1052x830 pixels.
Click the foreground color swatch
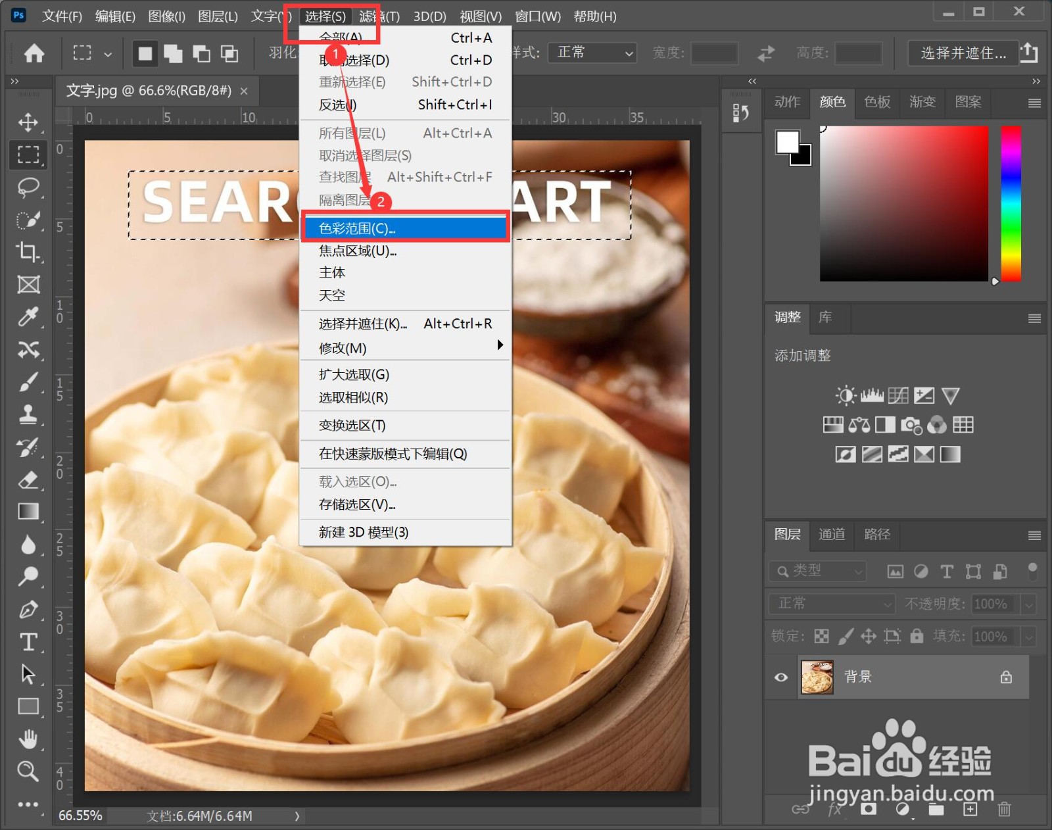click(787, 141)
